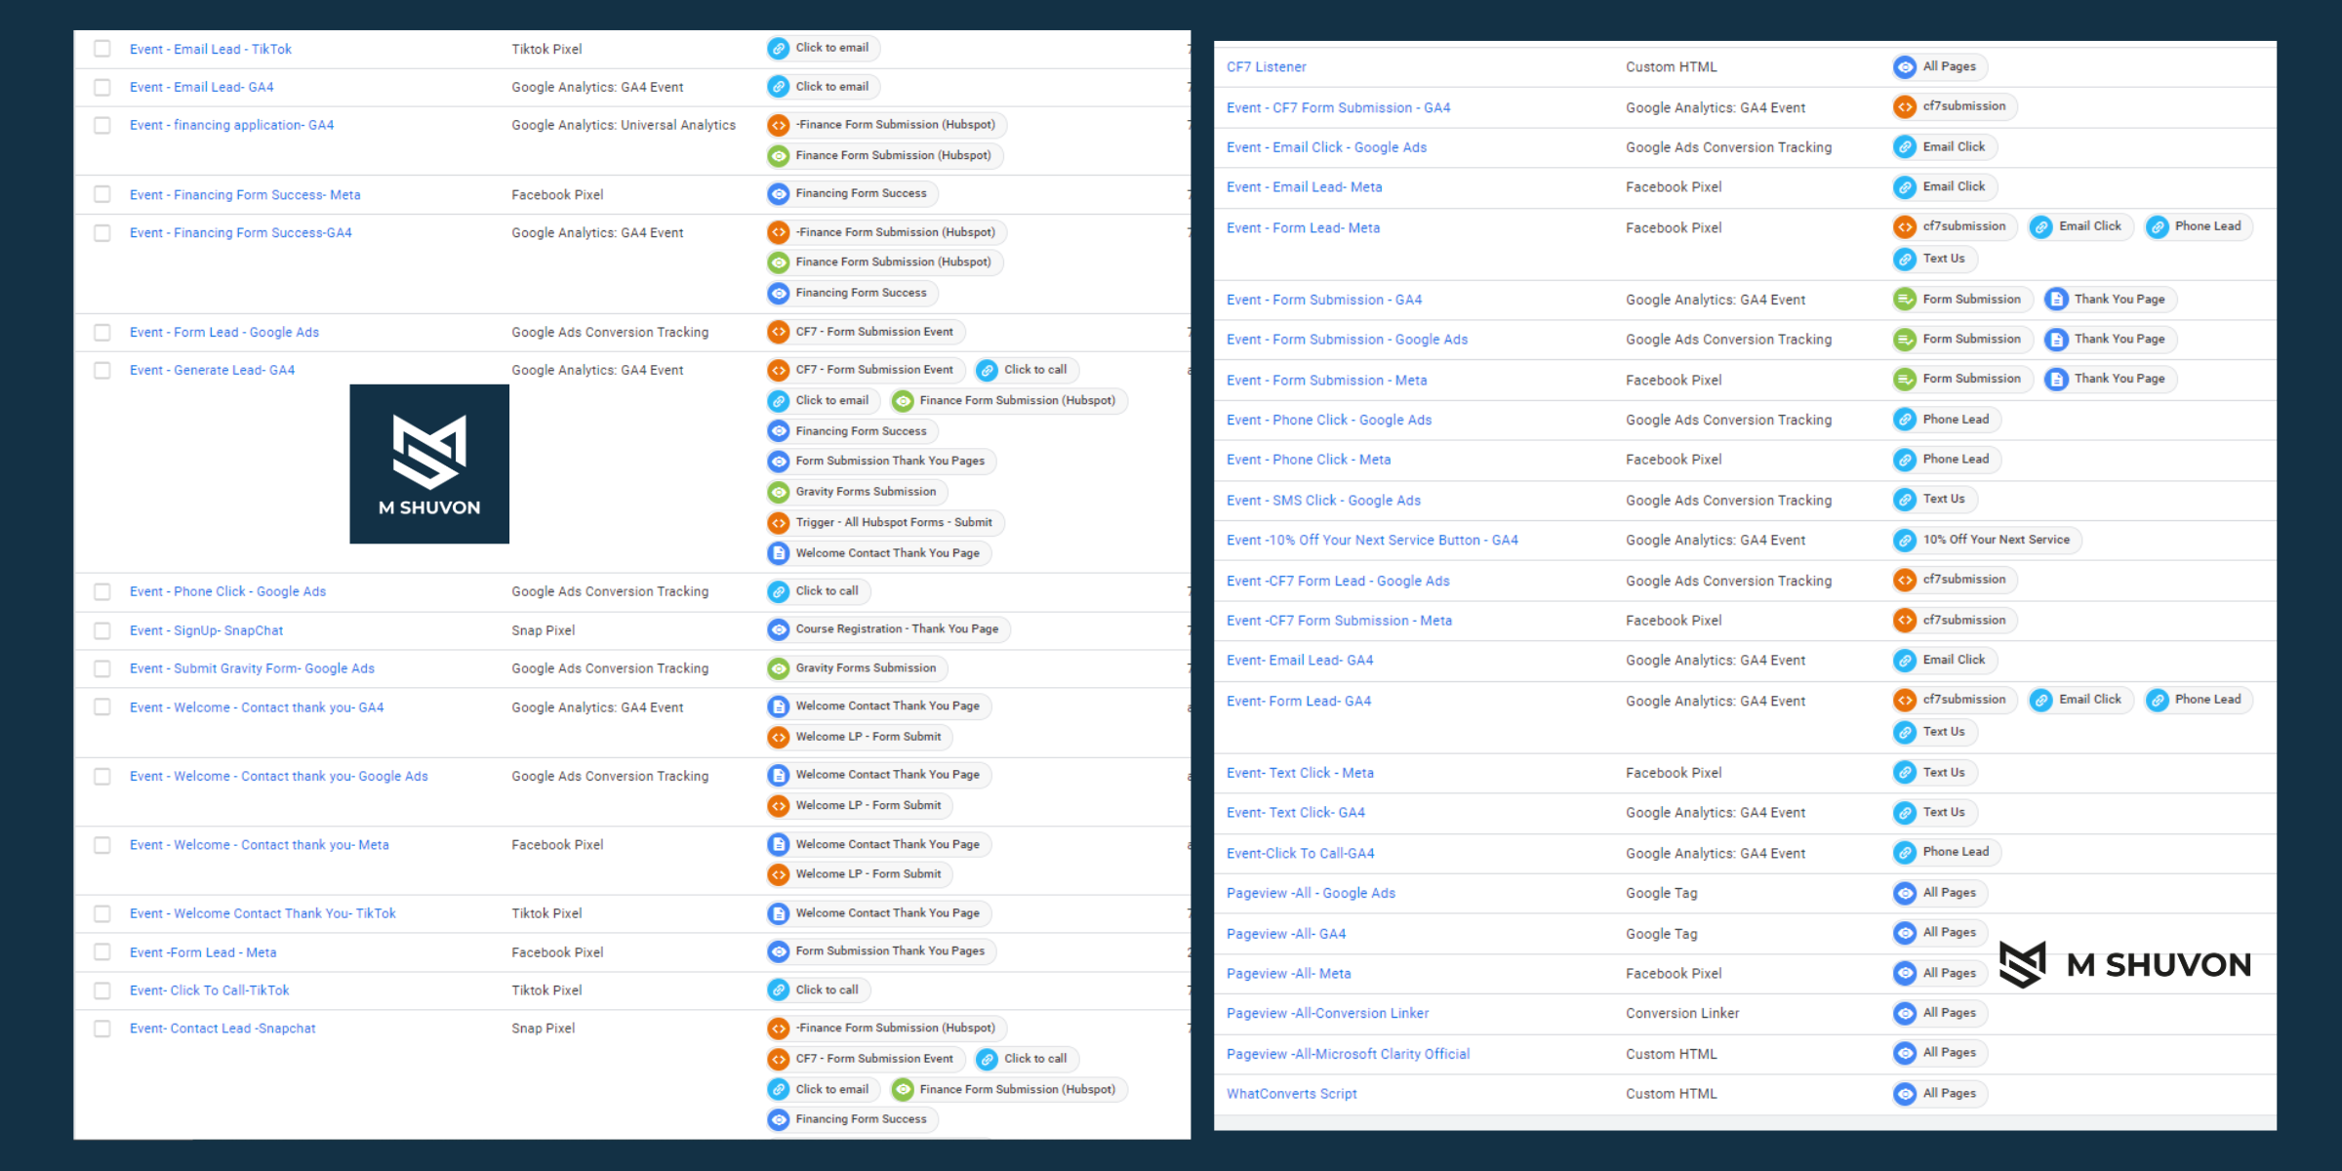
Task: Toggle checkbox for Event - Form Lead - Google Ads
Action: 102,332
